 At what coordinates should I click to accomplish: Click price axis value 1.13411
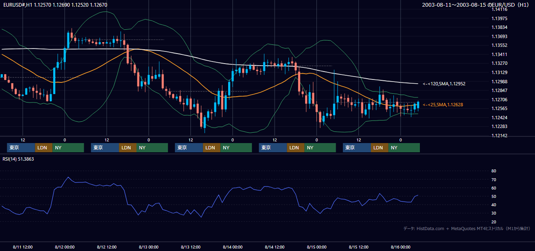tap(499, 54)
